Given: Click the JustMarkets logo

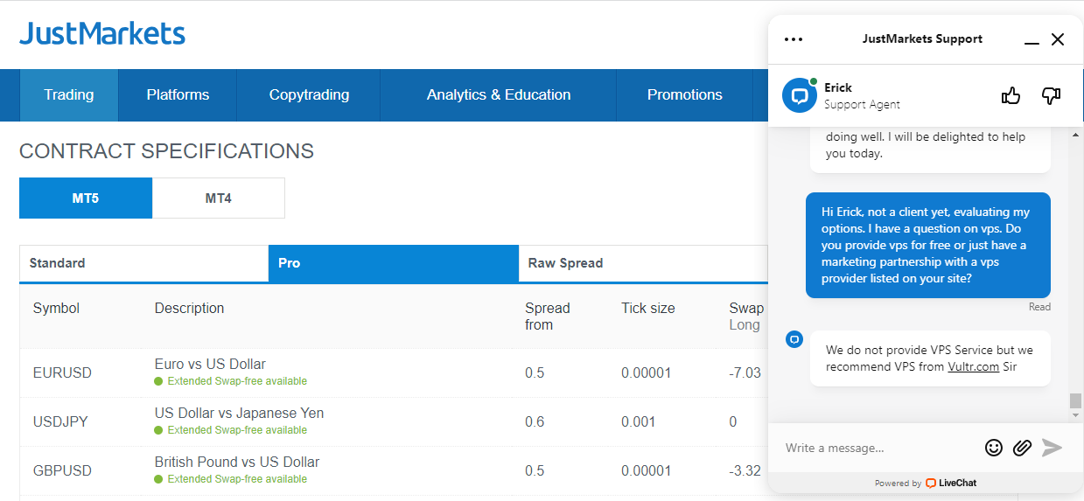Looking at the screenshot, I should pos(102,34).
